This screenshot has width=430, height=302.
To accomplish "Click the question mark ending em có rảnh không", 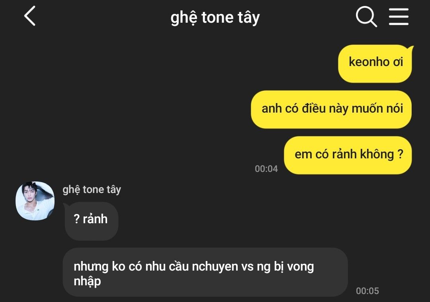I will click(x=400, y=154).
